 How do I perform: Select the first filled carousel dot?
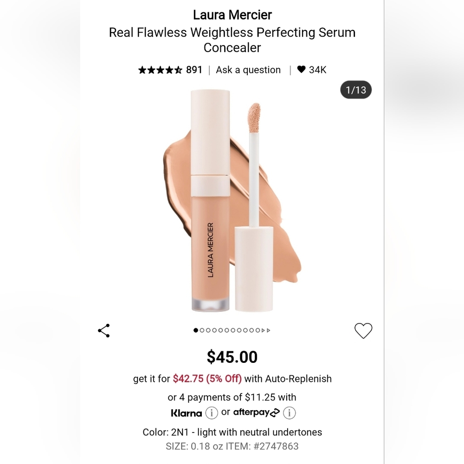click(196, 330)
